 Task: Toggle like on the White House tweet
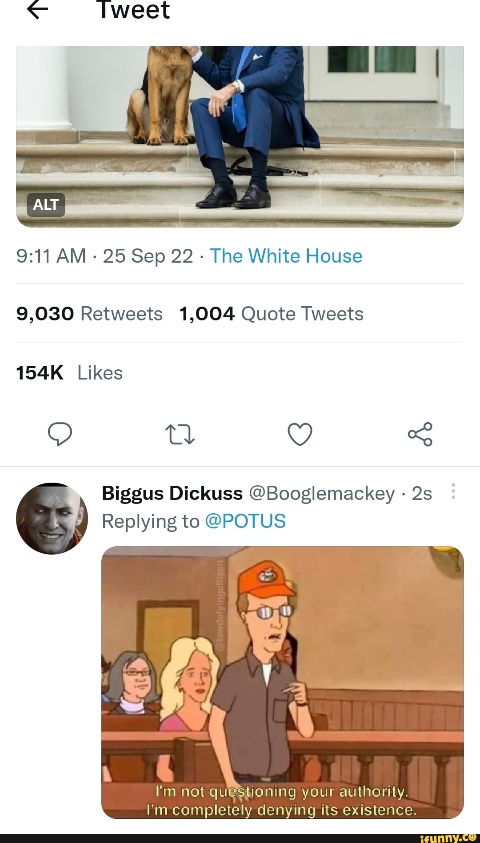tap(300, 435)
